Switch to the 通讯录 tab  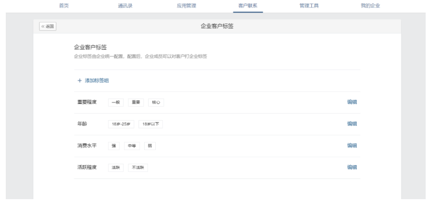click(x=125, y=6)
